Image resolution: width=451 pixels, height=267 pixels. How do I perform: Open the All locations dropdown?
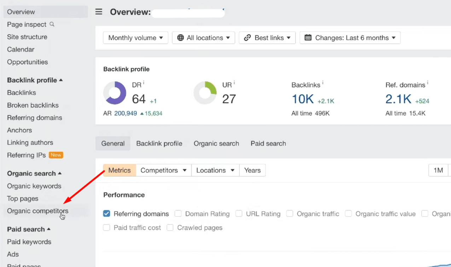(x=203, y=38)
